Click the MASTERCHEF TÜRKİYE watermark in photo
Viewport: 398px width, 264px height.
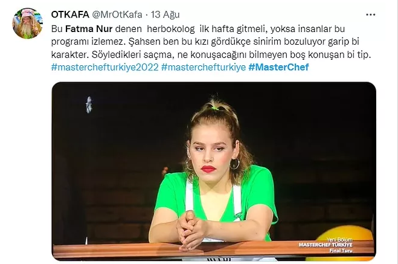(x=326, y=245)
